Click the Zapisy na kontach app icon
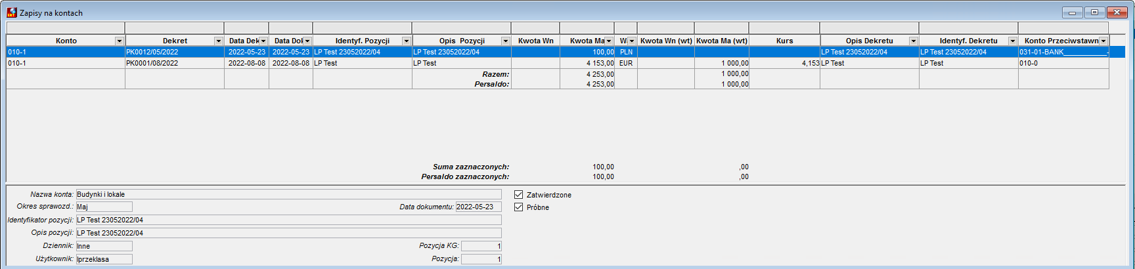 point(12,12)
